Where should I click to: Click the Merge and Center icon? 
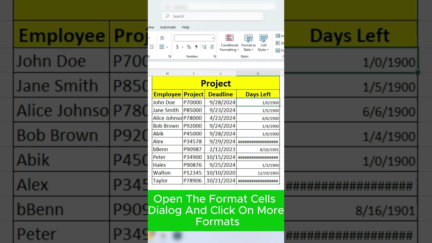(x=161, y=47)
